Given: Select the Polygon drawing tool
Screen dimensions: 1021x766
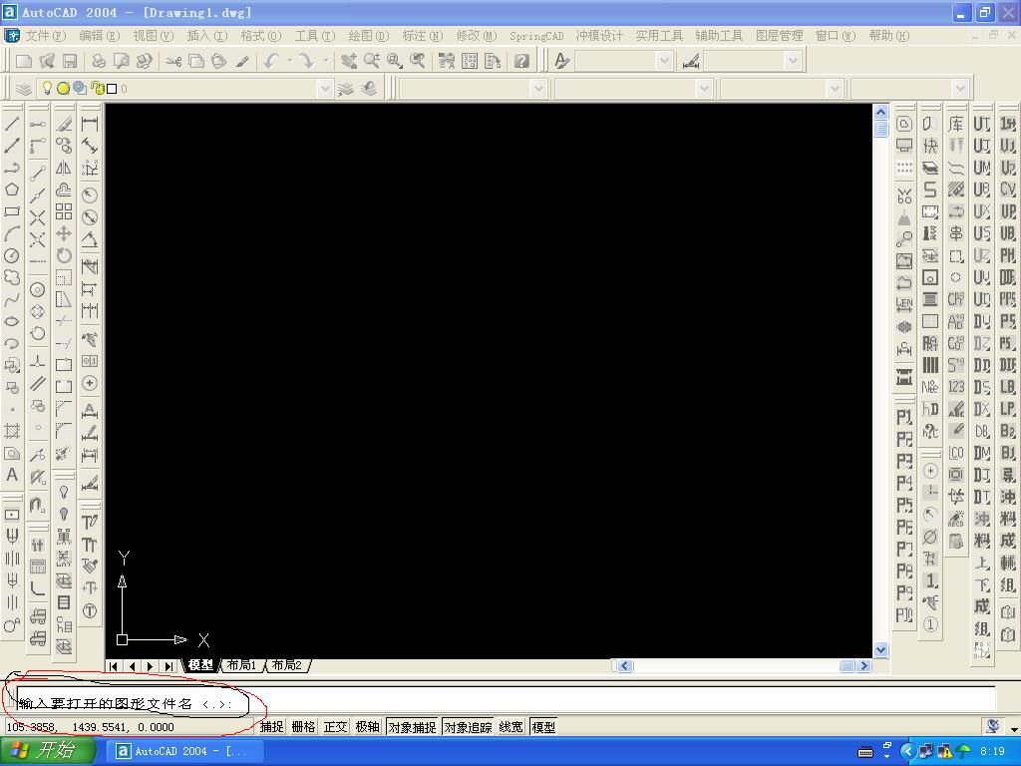Looking at the screenshot, I should click(x=12, y=190).
